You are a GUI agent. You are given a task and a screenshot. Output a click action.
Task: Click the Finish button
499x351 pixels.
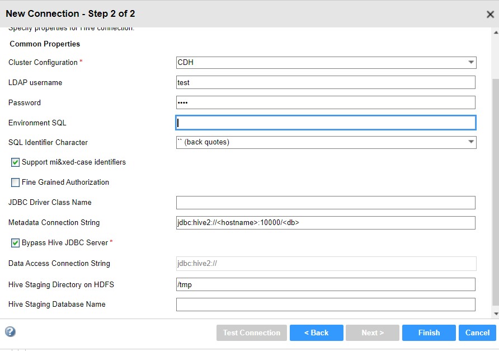tap(429, 333)
